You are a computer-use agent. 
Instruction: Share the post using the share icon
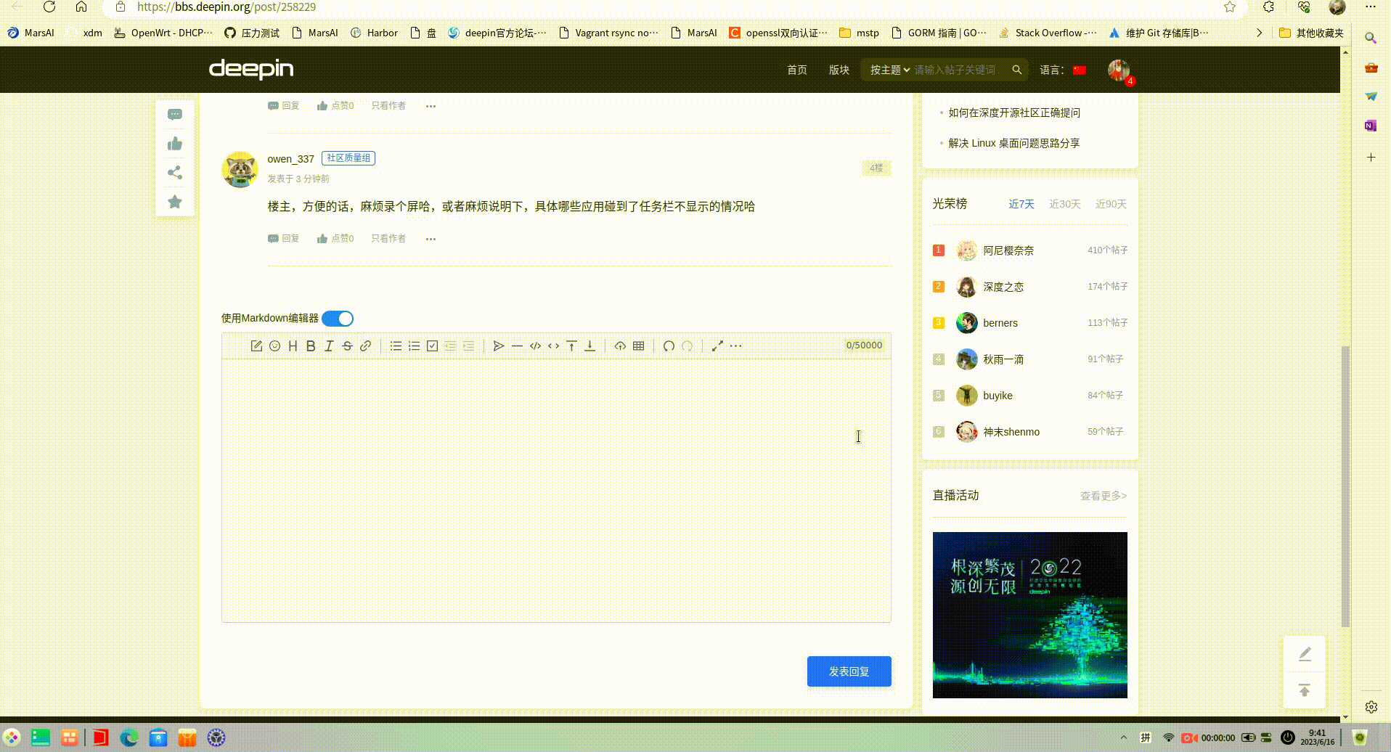point(174,173)
